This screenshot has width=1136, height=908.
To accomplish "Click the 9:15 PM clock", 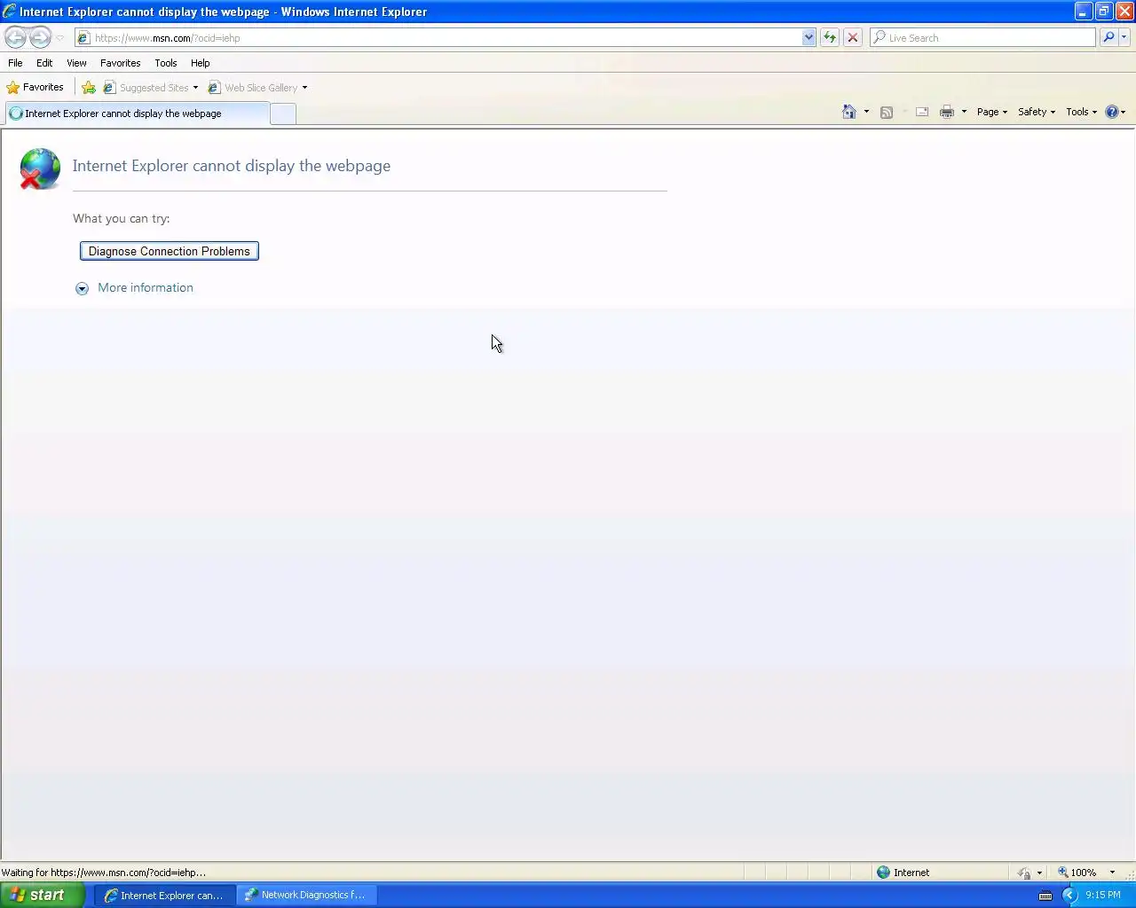I will point(1103,896).
